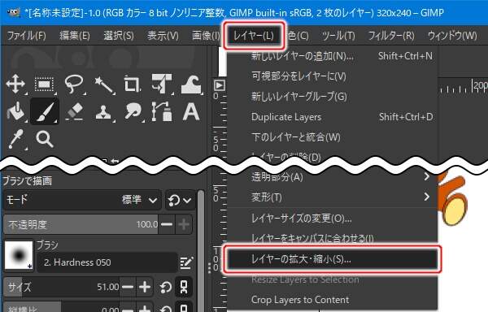Select the Eraser tool
This screenshot has width=488, height=312.
(74, 111)
